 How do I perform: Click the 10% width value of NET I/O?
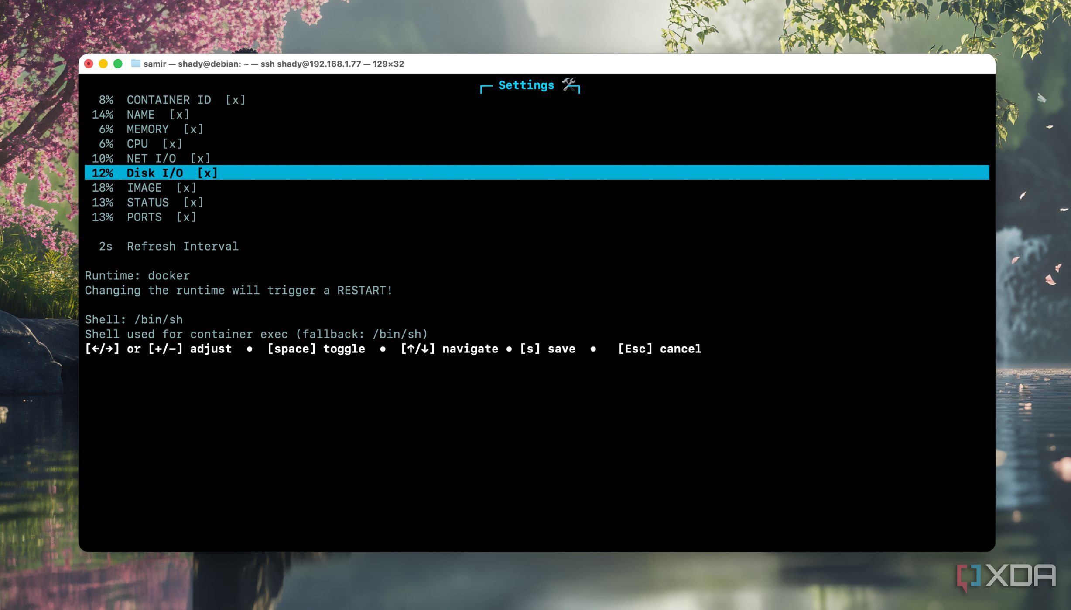(103, 158)
